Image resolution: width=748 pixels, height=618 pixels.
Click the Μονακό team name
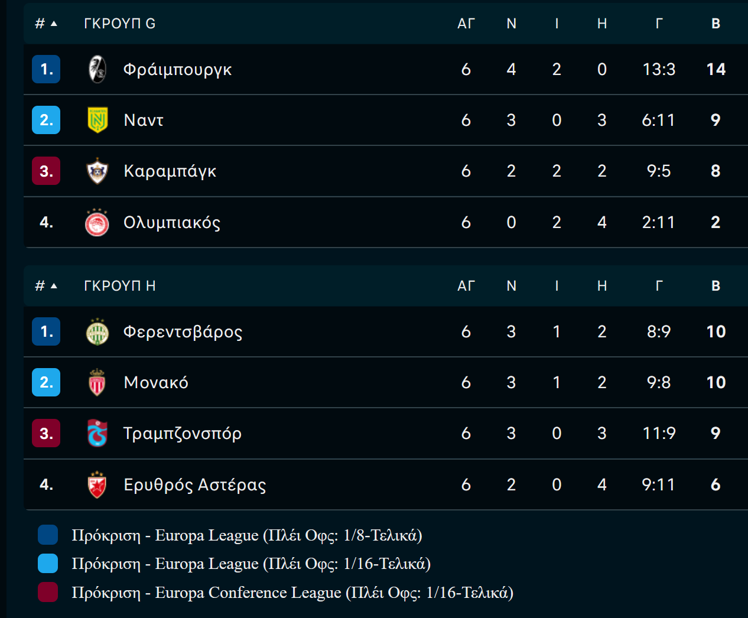[156, 383]
